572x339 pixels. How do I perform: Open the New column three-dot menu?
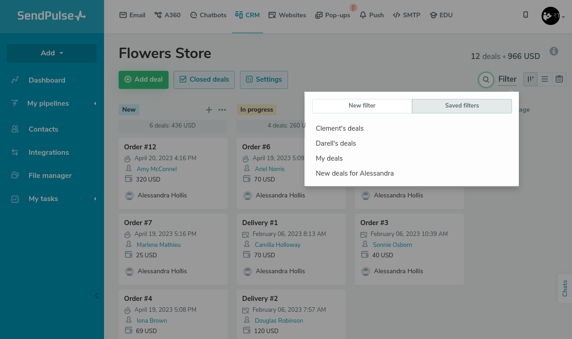(x=222, y=110)
